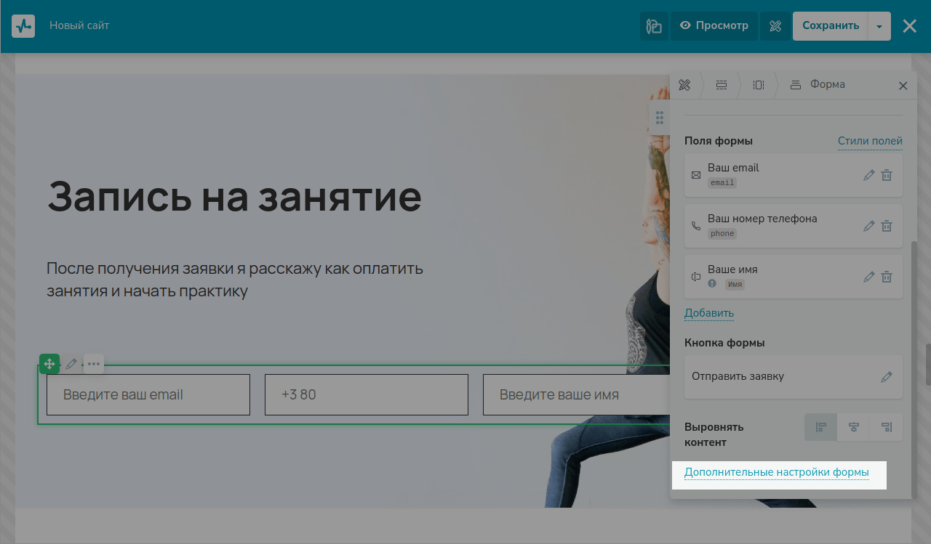Open Дополнительные настройки формы link
The width and height of the screenshot is (931, 544).
[x=776, y=473]
